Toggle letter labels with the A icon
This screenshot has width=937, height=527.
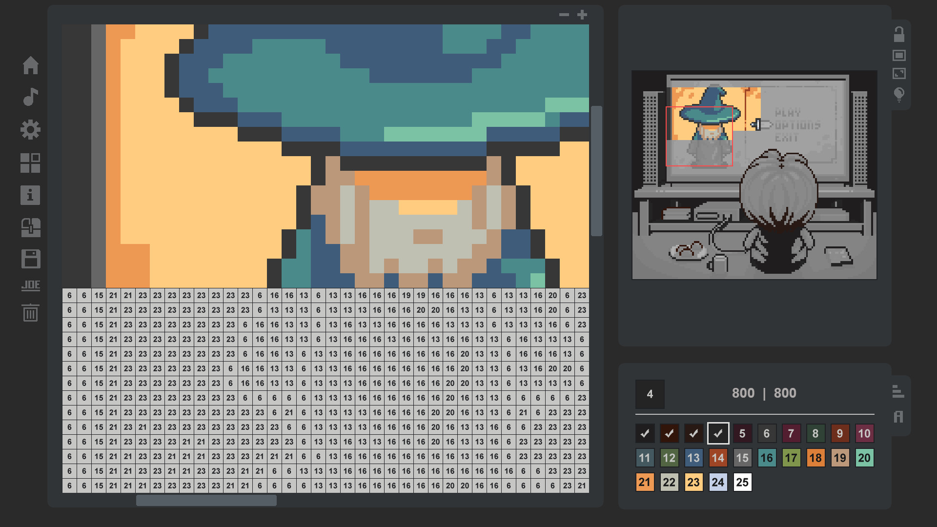pos(898,417)
